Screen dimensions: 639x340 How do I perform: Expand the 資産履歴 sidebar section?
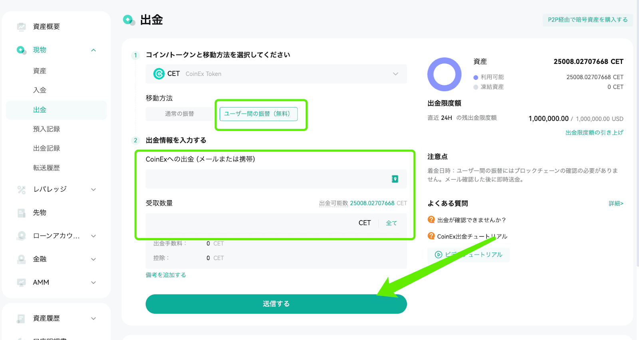click(93, 318)
